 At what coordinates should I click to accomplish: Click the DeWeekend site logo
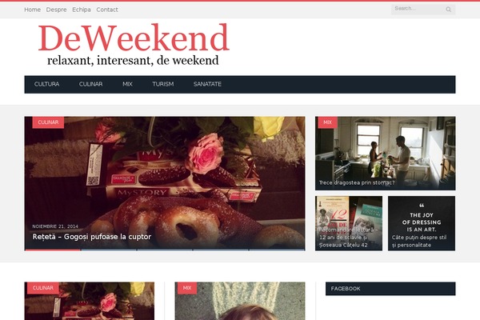click(x=134, y=45)
